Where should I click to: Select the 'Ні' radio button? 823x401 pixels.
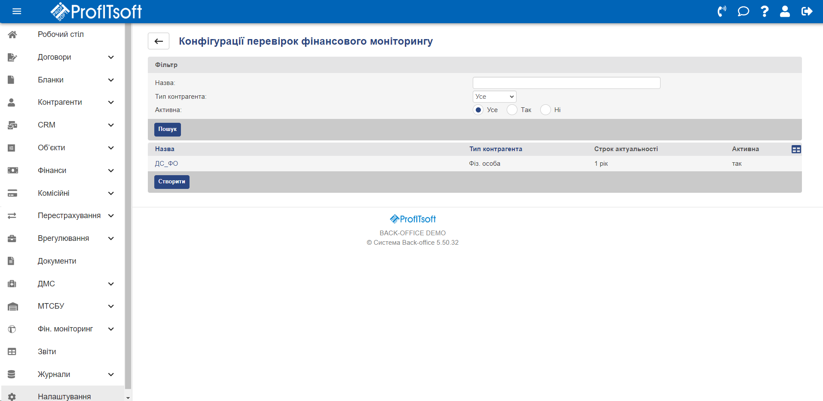pyautogui.click(x=545, y=110)
